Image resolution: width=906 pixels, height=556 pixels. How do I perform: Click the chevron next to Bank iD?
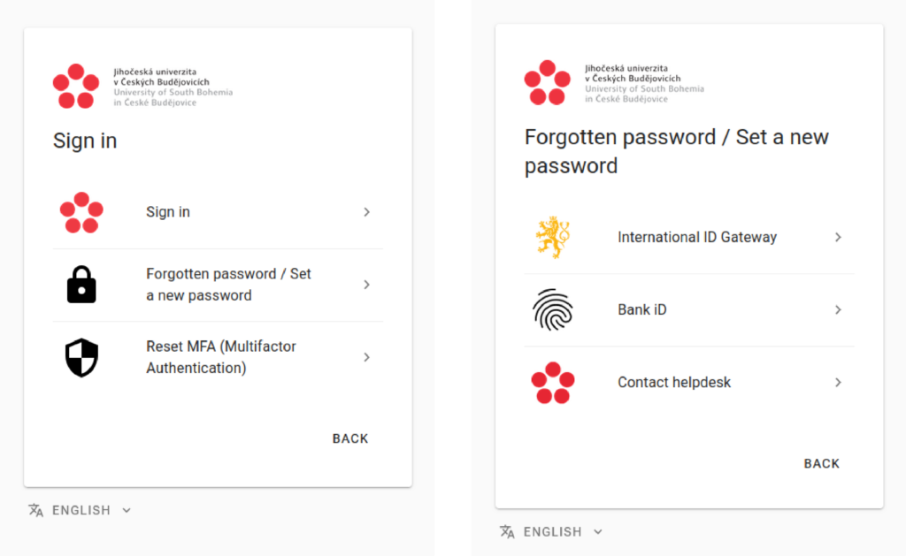(838, 309)
